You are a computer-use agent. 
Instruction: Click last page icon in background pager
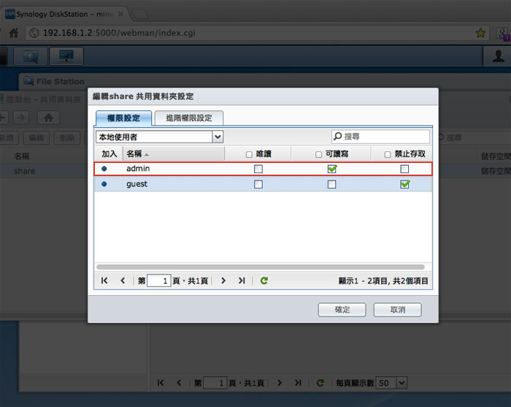pyautogui.click(x=298, y=383)
